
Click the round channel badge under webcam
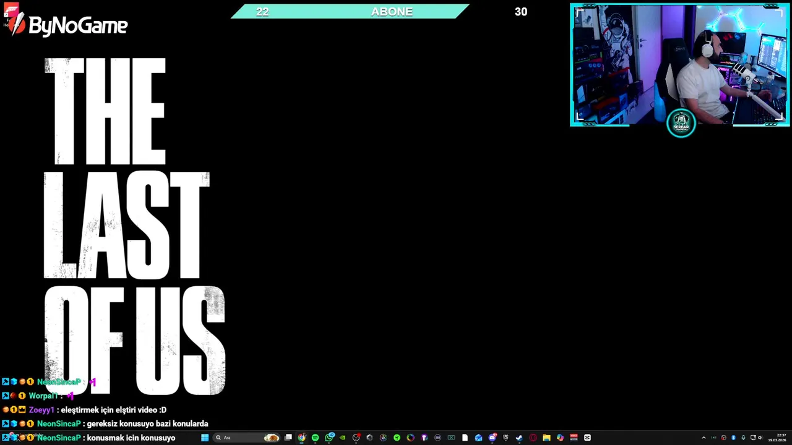[x=681, y=123]
